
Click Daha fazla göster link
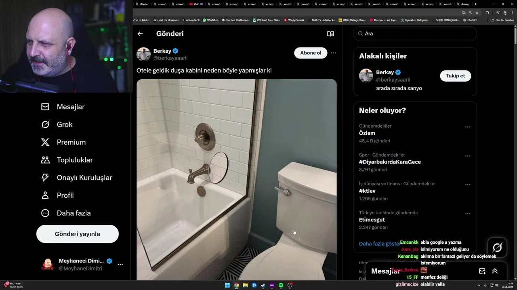pyautogui.click(x=380, y=244)
